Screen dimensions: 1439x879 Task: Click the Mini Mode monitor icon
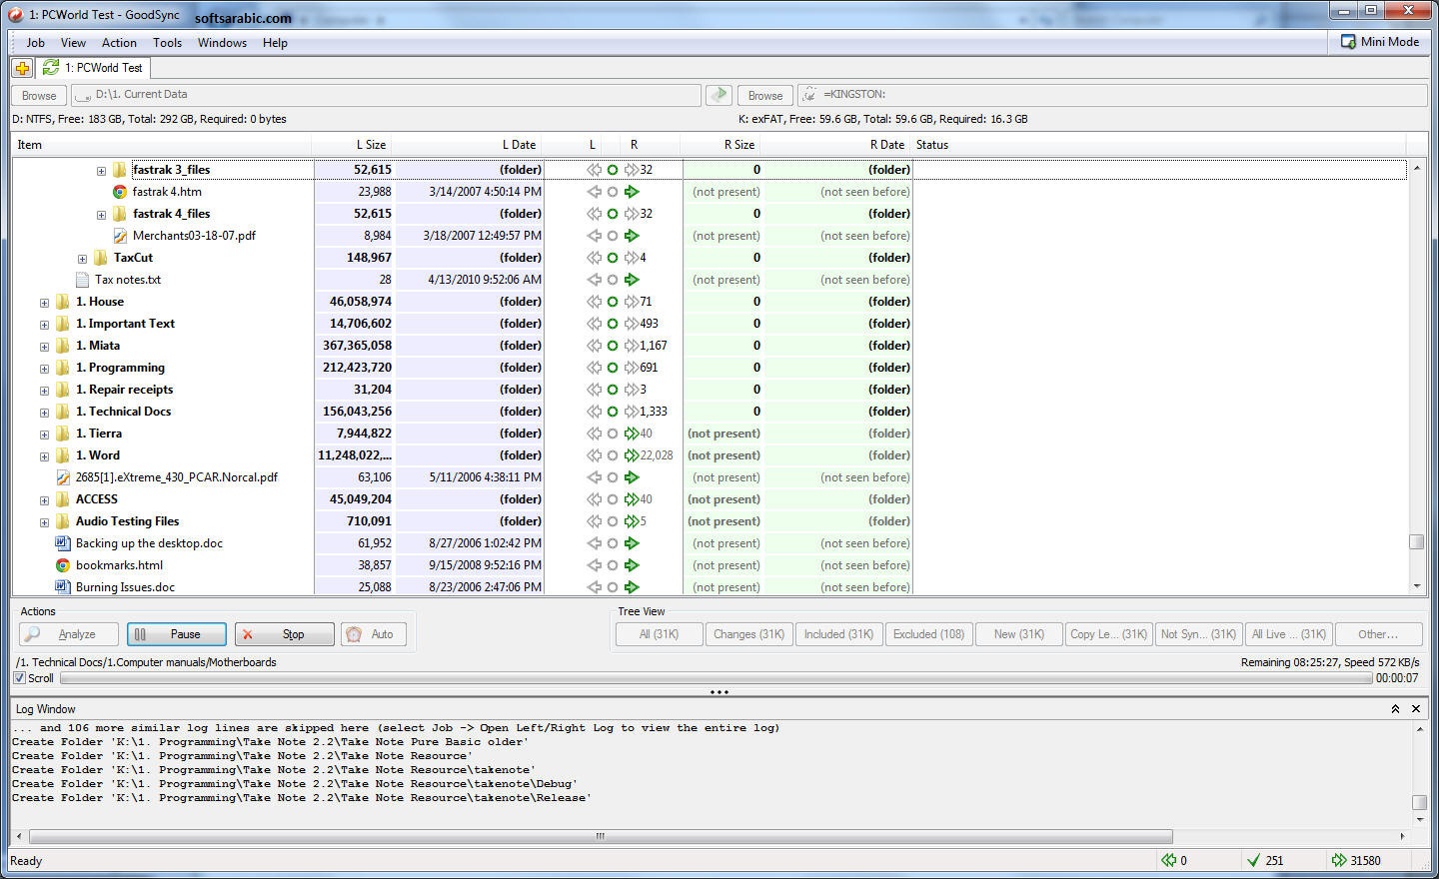pos(1348,42)
